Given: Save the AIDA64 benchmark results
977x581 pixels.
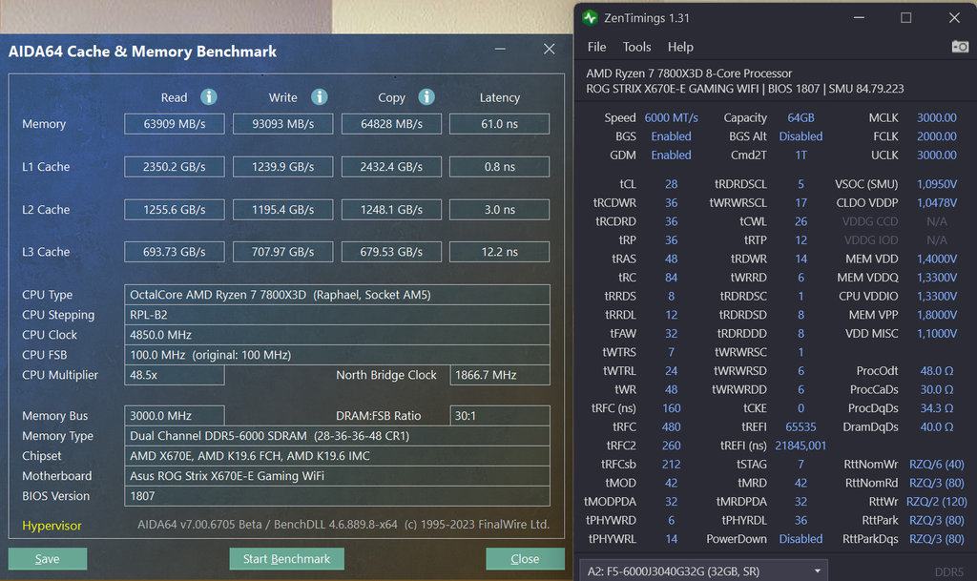Looking at the screenshot, I should [x=48, y=559].
